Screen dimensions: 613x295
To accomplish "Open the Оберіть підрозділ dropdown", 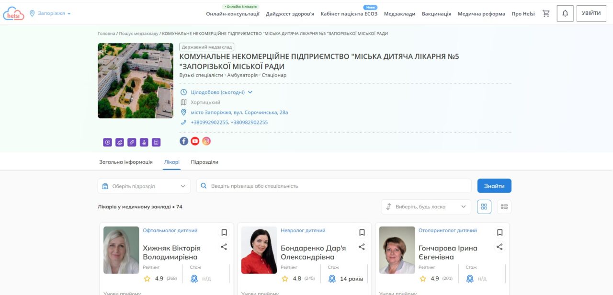I will point(144,186).
